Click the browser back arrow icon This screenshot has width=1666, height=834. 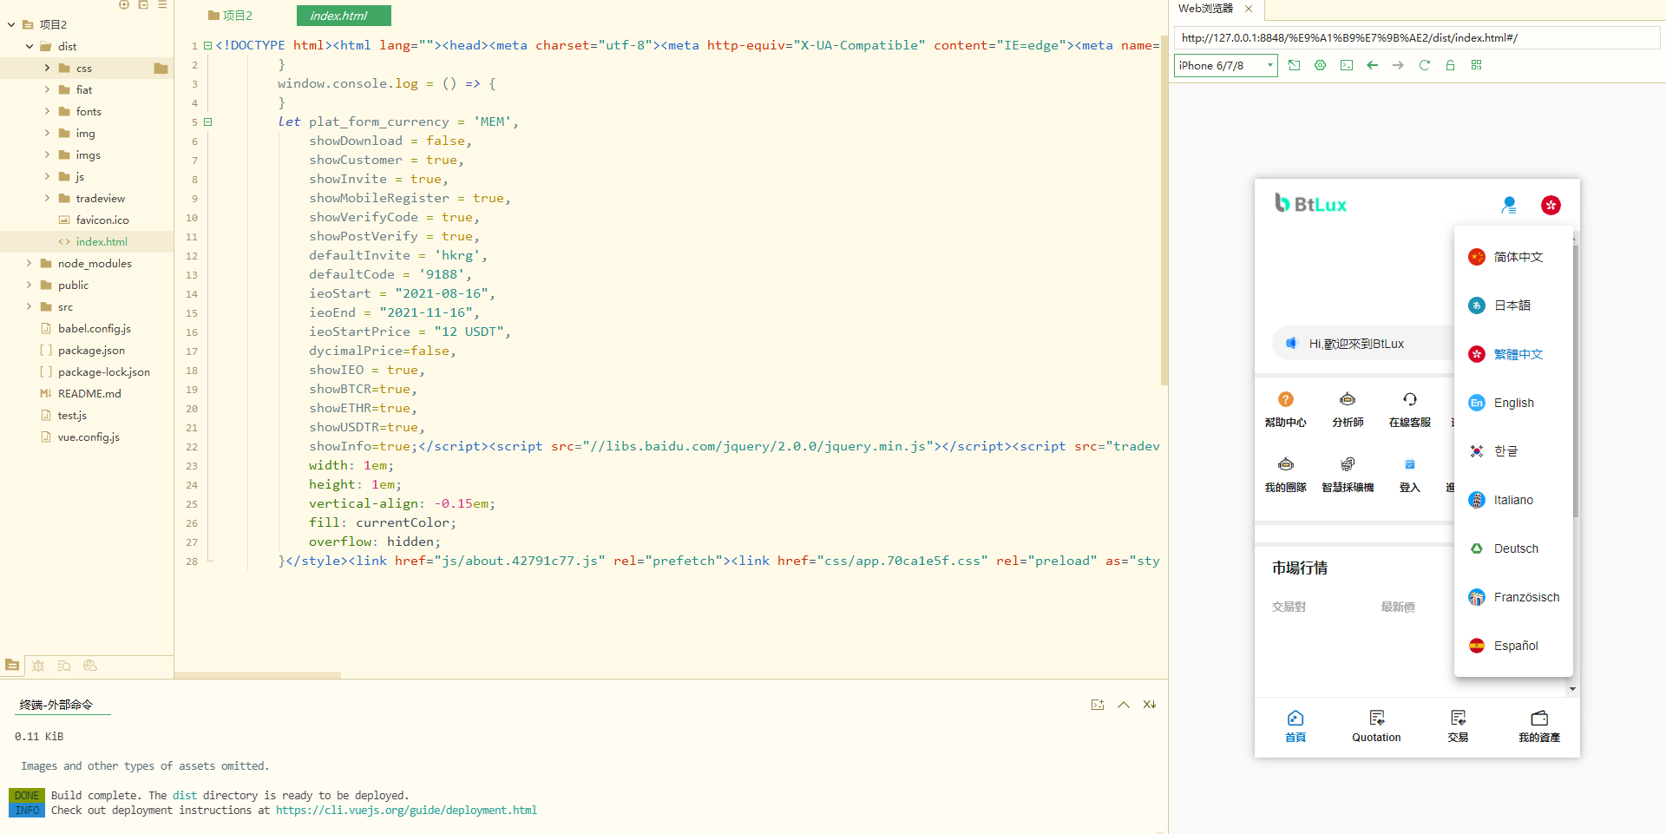1372,65
